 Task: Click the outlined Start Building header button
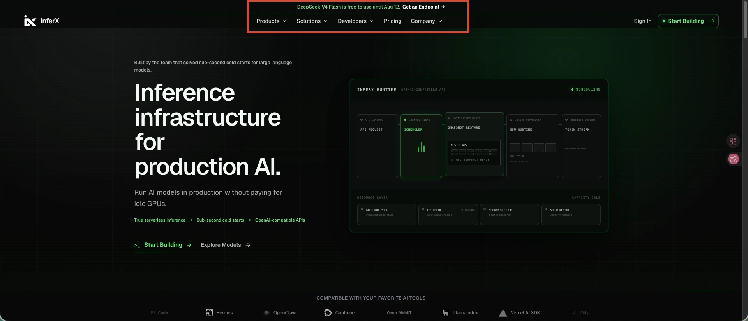click(x=688, y=21)
